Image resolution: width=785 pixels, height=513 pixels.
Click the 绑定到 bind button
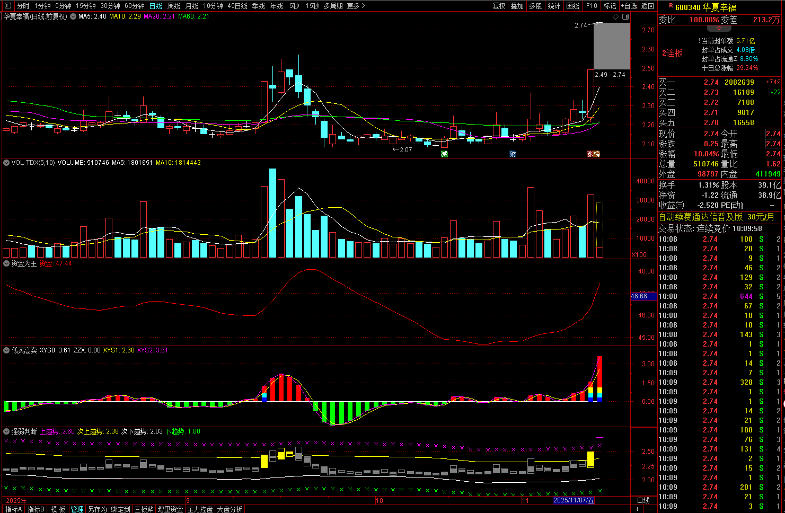coord(120,509)
